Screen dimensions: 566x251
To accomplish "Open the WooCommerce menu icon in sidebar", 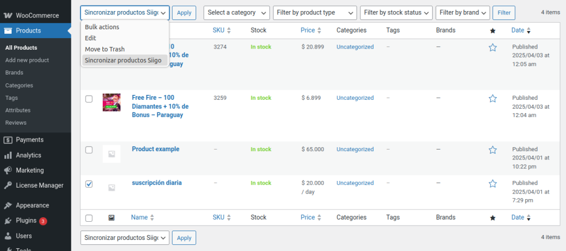I will tap(8, 15).
